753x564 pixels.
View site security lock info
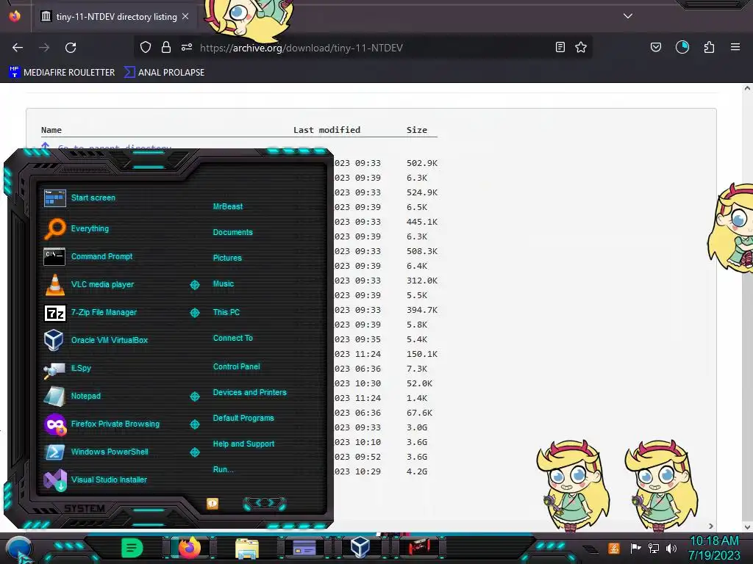tap(166, 47)
